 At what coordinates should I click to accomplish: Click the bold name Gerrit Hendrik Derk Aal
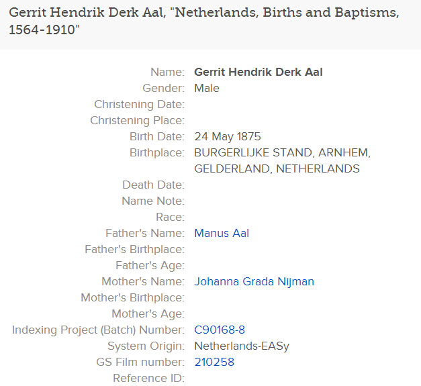pyautogui.click(x=259, y=73)
